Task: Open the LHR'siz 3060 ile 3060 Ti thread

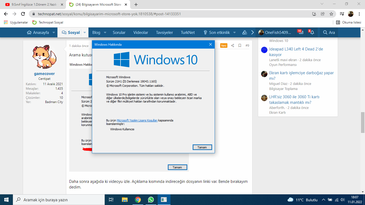Action: pos(294,100)
